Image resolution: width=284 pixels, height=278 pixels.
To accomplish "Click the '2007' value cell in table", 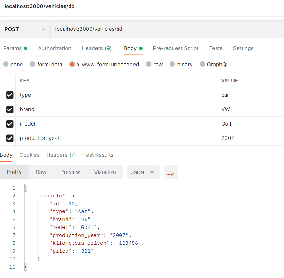I will (251, 138).
